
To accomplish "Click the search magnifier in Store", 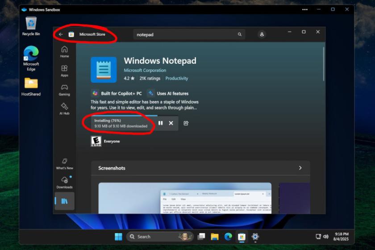I will pos(239,34).
